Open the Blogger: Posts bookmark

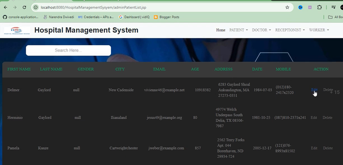(x=166, y=17)
